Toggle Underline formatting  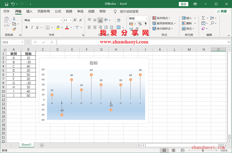(x=37, y=27)
